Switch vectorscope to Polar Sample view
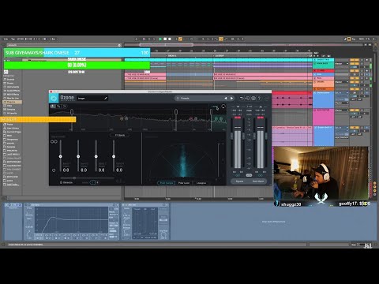The height and width of the screenshot is (284, 379). (167, 183)
